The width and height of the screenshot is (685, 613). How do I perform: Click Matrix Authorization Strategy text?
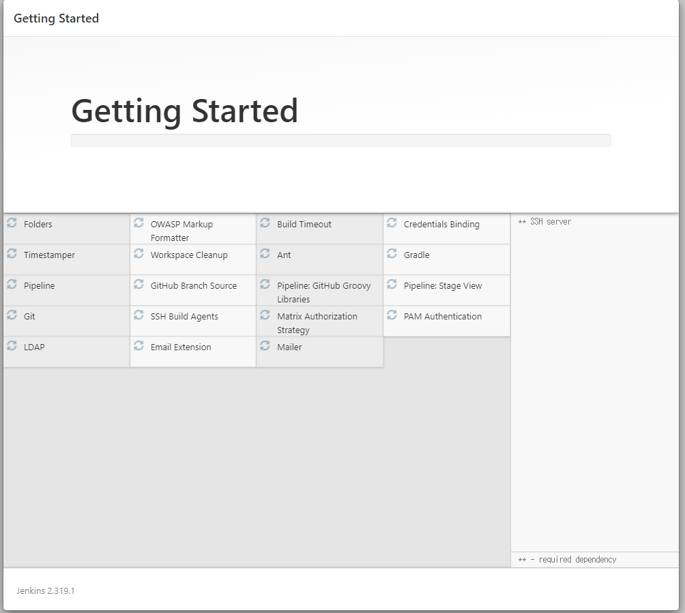coord(317,323)
